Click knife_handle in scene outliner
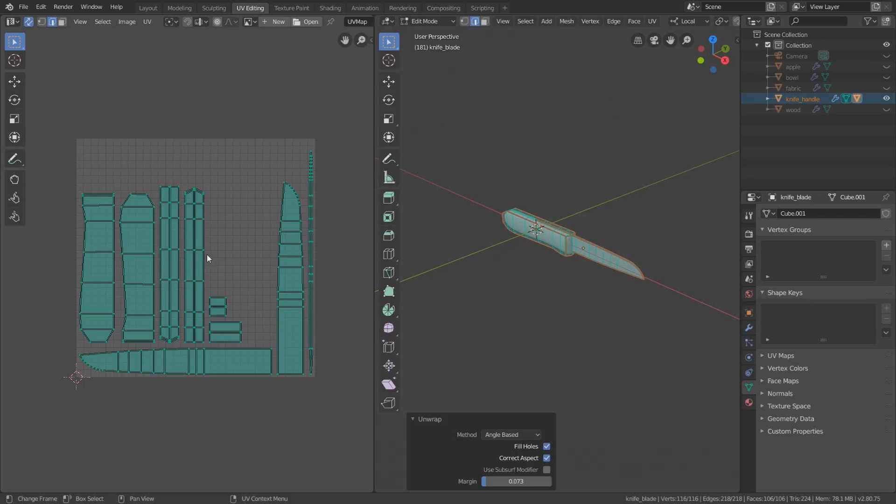Screen dimensions: 896x504 coord(802,98)
